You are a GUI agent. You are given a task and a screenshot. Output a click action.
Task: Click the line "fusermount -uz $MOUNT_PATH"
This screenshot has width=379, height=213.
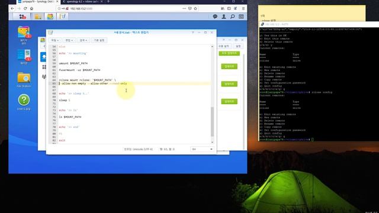pyautogui.click(x=79, y=70)
